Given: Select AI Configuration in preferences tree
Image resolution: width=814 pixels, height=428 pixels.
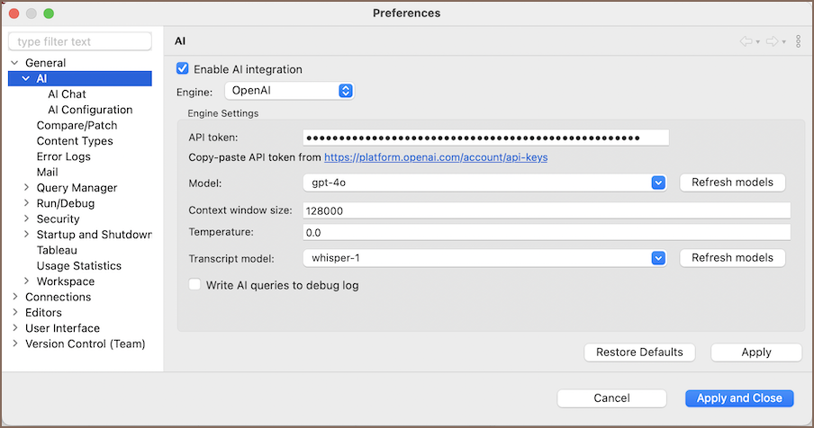Looking at the screenshot, I should click(90, 110).
